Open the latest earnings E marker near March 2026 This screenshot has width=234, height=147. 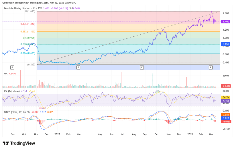pyautogui.click(x=211, y=67)
